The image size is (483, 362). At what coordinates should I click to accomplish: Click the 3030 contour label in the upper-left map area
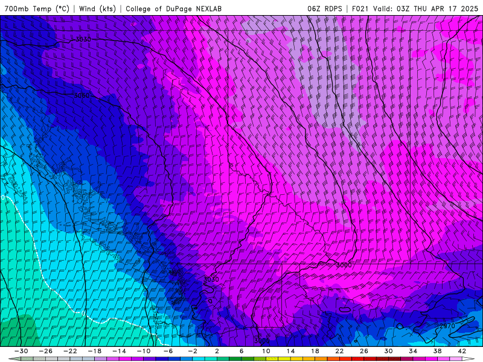click(83, 39)
